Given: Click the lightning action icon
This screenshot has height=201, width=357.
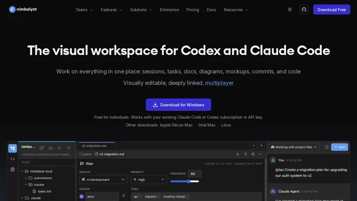Looking at the screenshot, I should click(x=238, y=154).
